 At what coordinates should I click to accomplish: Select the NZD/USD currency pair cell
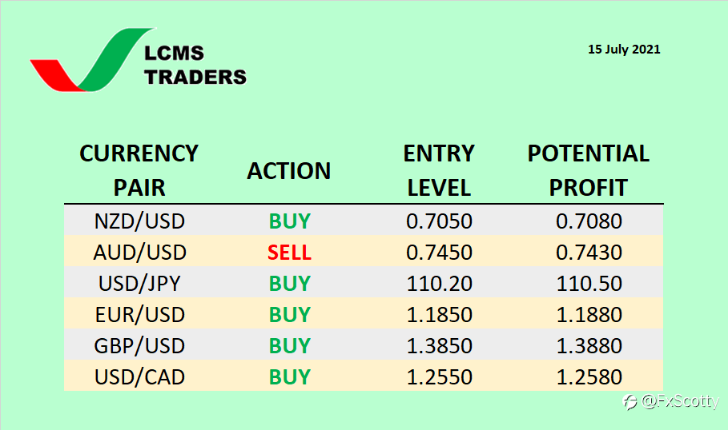point(139,221)
